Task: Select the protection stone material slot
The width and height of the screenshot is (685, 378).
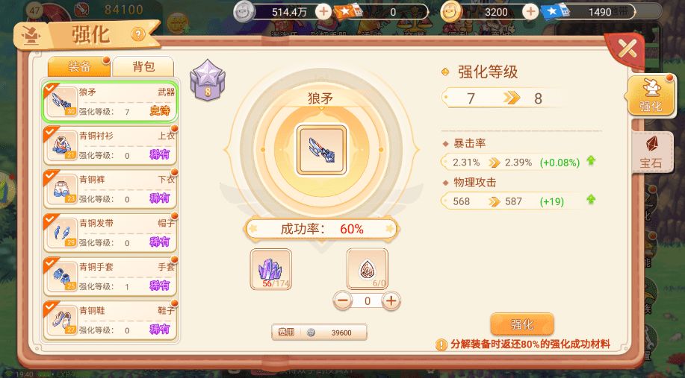Action: pos(367,269)
